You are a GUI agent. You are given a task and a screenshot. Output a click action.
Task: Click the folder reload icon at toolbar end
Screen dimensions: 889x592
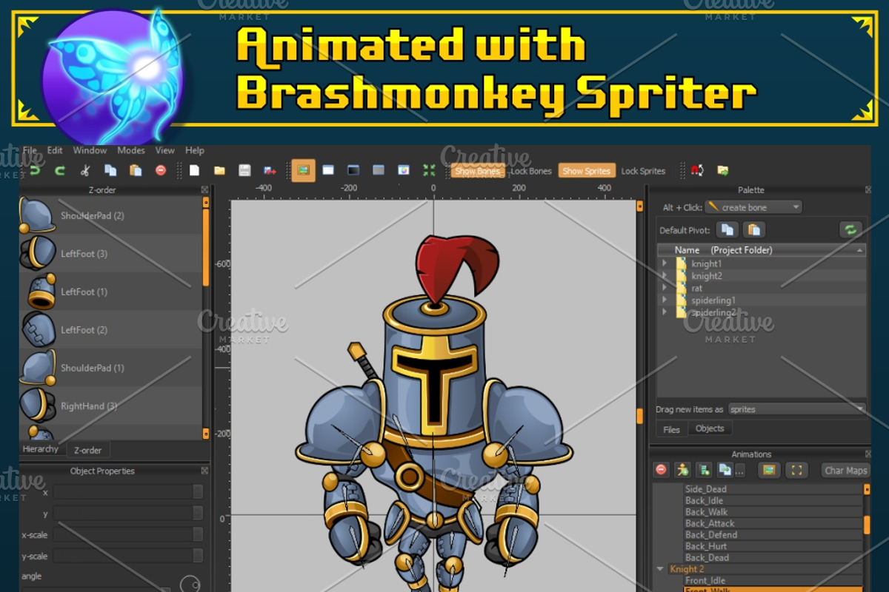tap(723, 171)
